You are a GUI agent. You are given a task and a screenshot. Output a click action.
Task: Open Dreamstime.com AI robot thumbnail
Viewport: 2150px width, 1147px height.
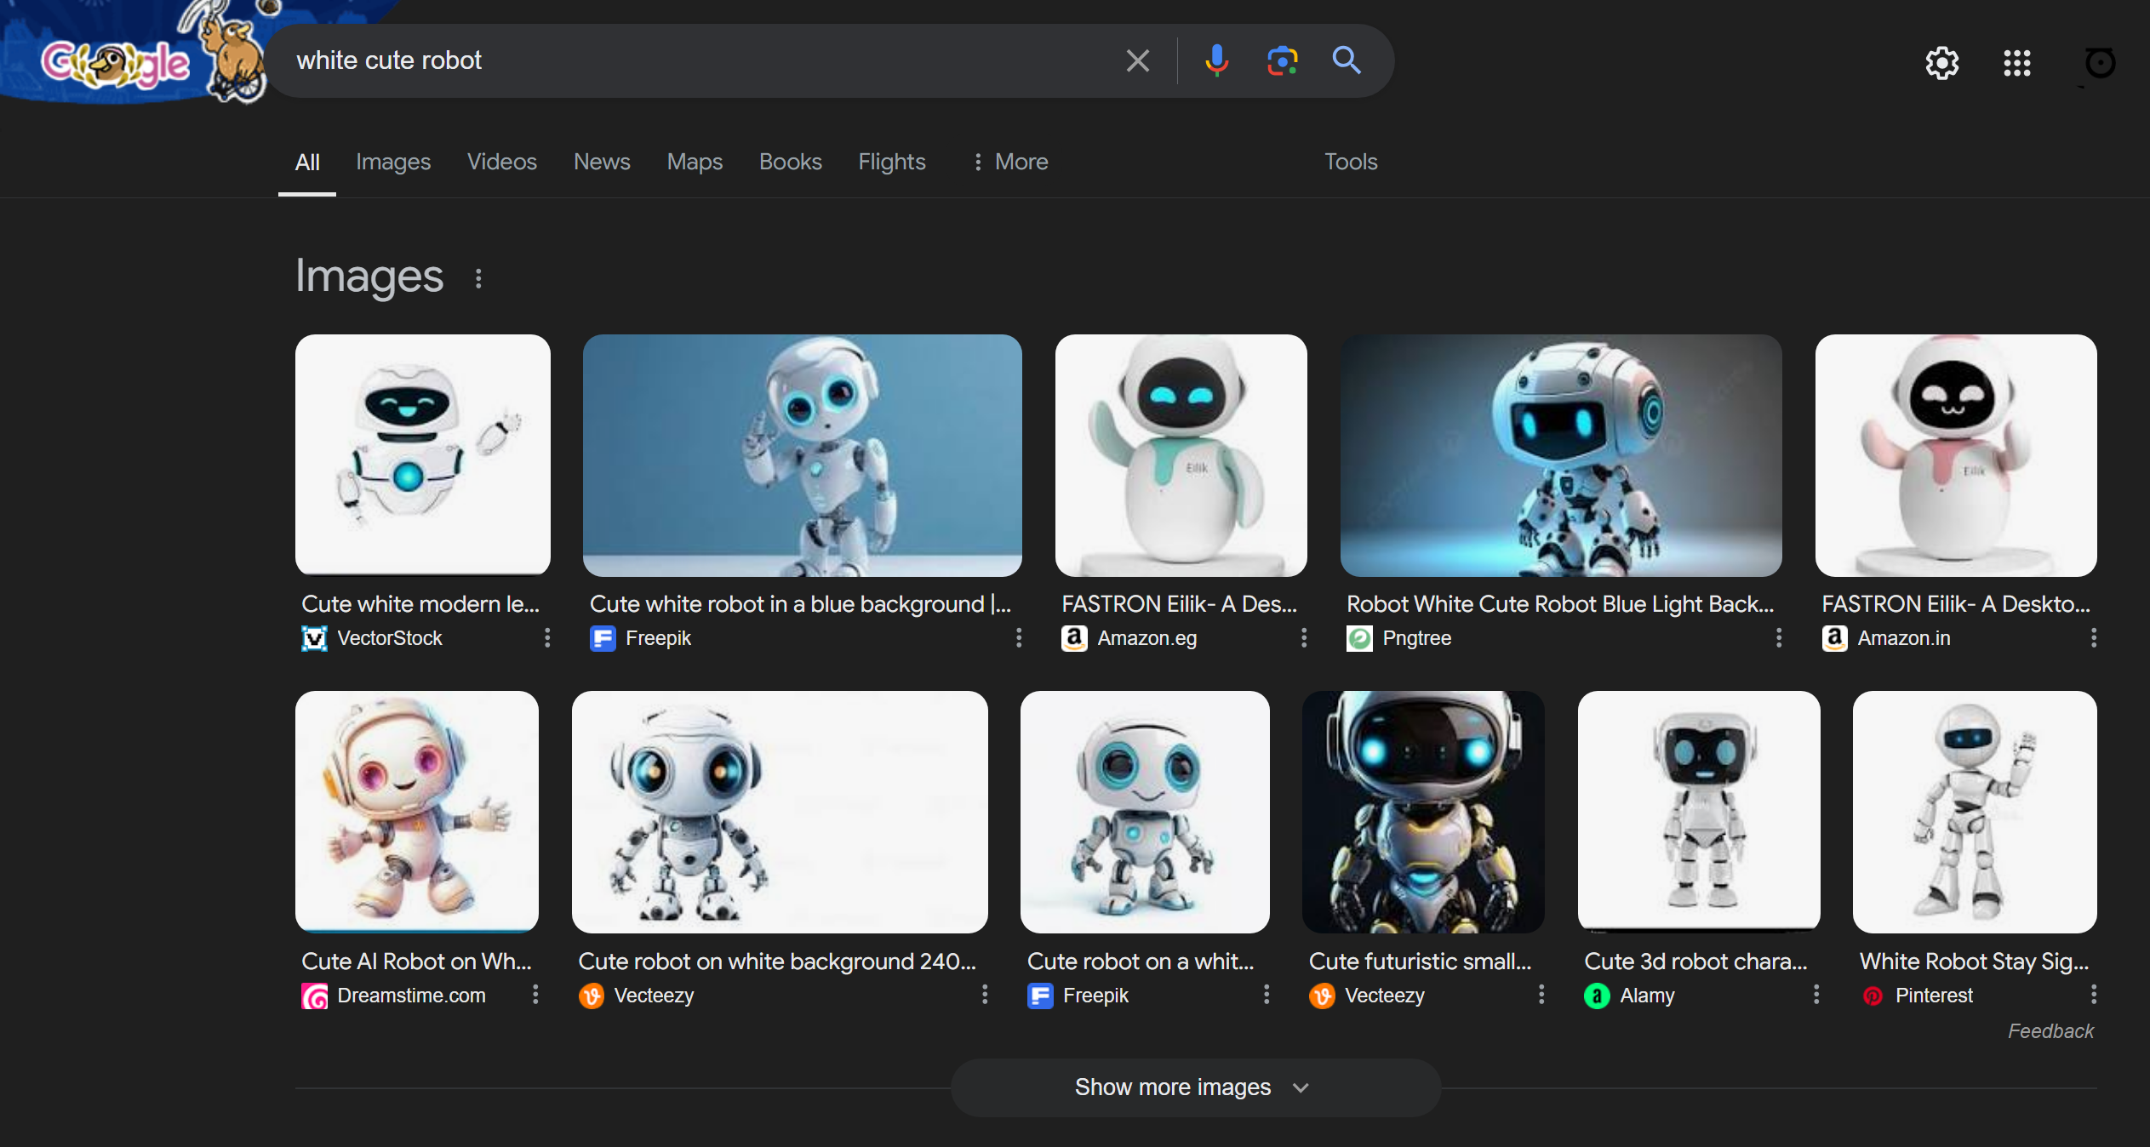(x=417, y=812)
